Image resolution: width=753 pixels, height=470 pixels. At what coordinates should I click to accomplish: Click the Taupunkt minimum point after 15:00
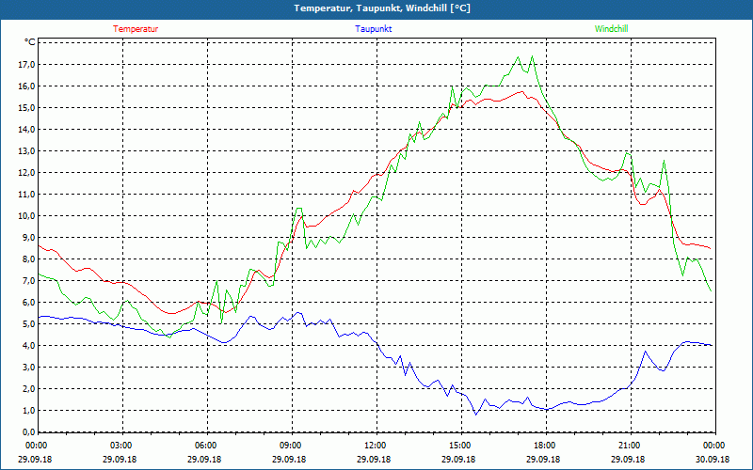click(x=476, y=414)
